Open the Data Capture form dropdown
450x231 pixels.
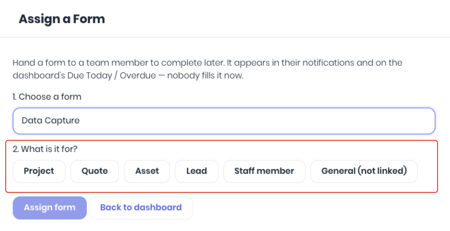(x=224, y=121)
